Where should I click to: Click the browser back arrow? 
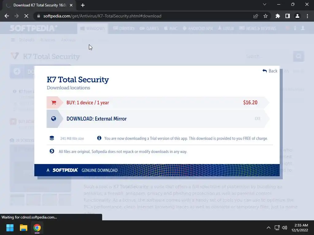pos(7,16)
